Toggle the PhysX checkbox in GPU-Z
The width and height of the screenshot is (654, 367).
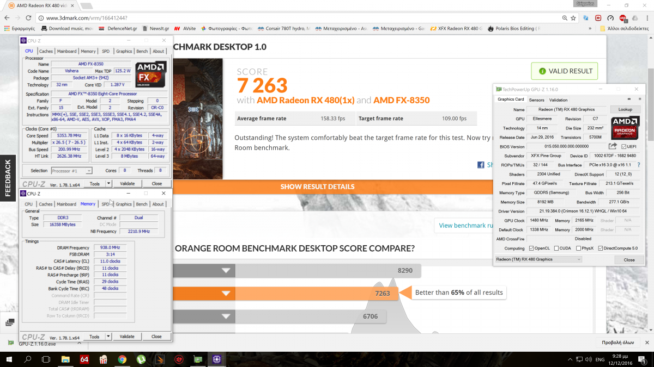[x=578, y=248]
